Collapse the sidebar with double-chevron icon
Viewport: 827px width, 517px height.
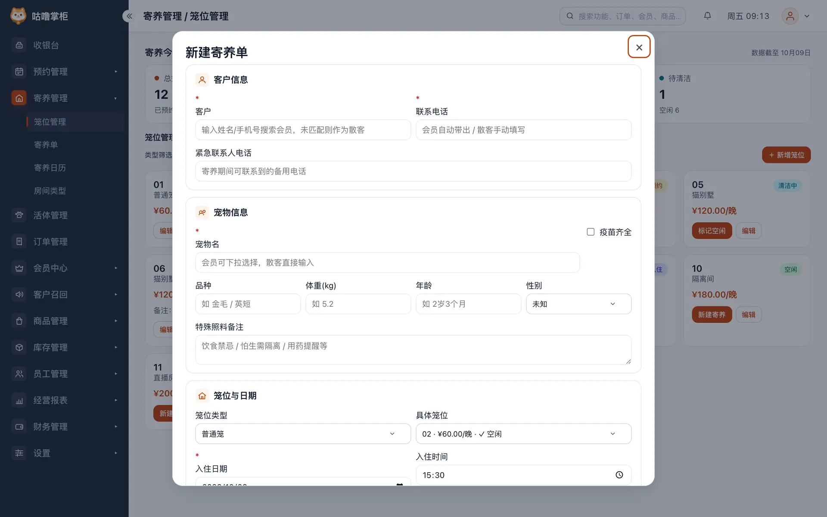[x=129, y=16]
